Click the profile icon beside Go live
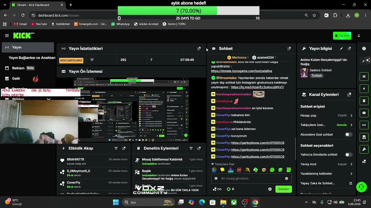Viewport: 371px width, 208px height. click(x=359, y=36)
